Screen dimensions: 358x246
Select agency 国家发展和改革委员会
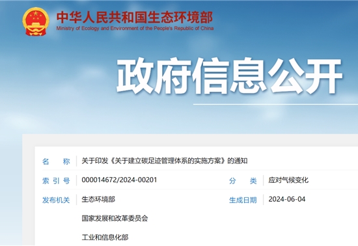115,219
